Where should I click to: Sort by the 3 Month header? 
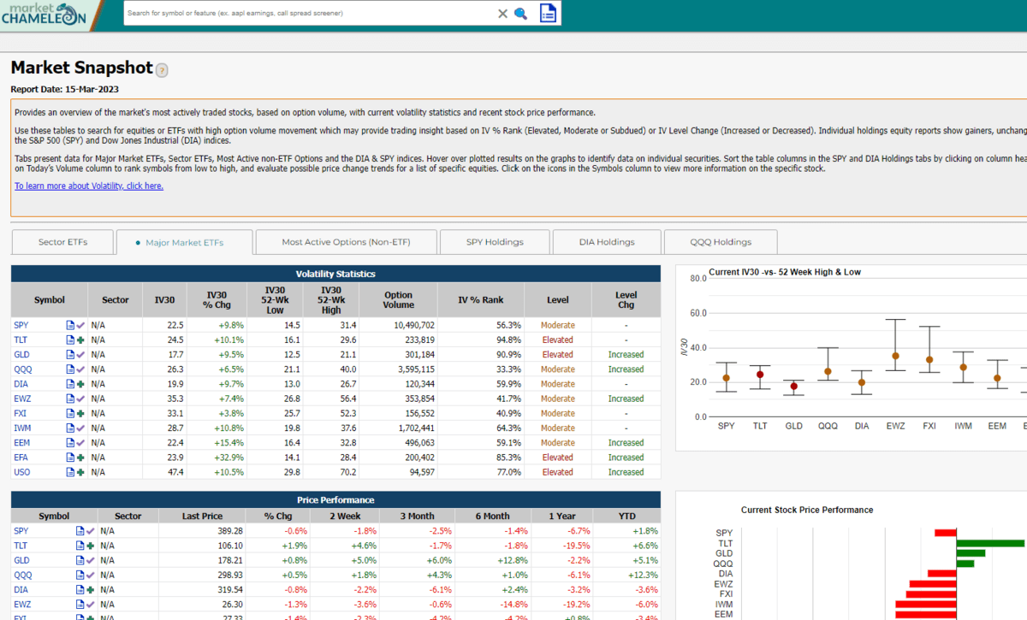coord(417,516)
